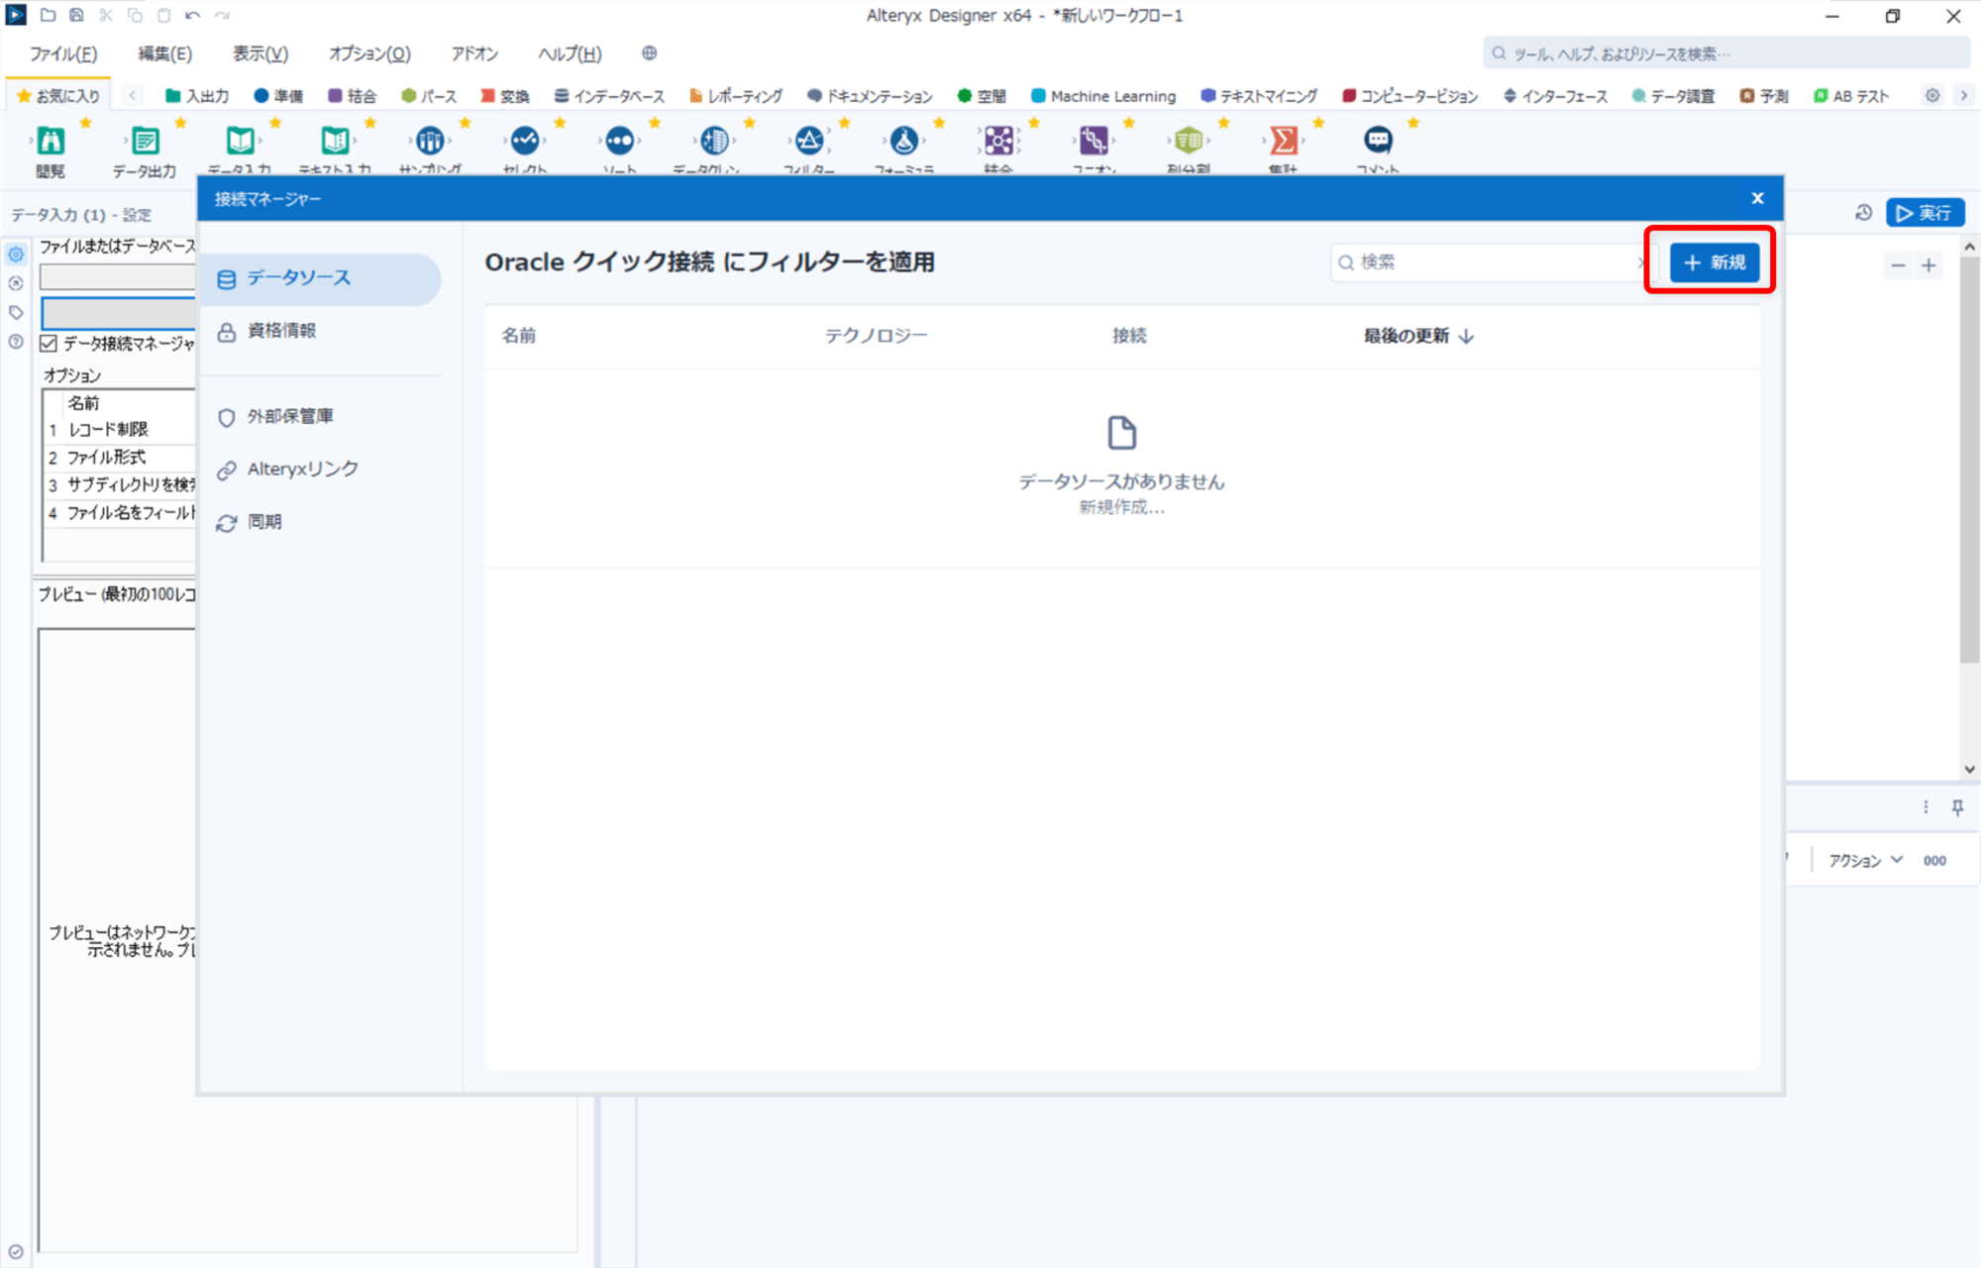Screen dimensions: 1981x1268
Task: Switch to 変換 tool palette tab
Action: click(505, 96)
